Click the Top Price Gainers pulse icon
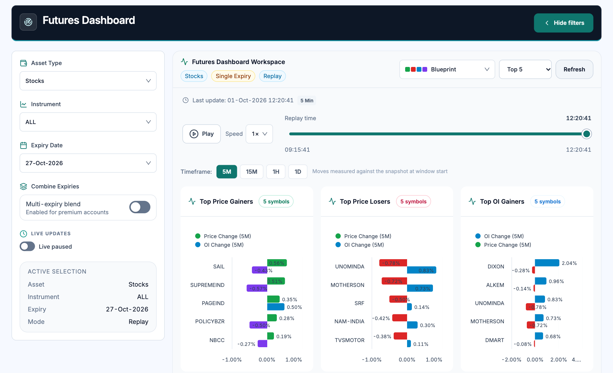The image size is (613, 373). pyautogui.click(x=192, y=201)
